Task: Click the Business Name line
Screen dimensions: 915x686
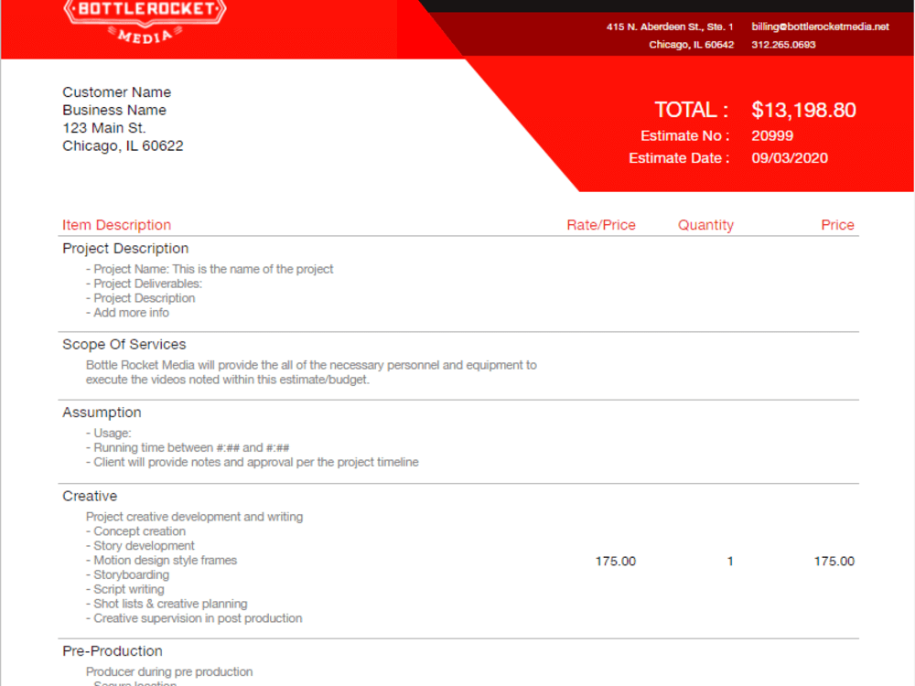Action: coord(114,111)
